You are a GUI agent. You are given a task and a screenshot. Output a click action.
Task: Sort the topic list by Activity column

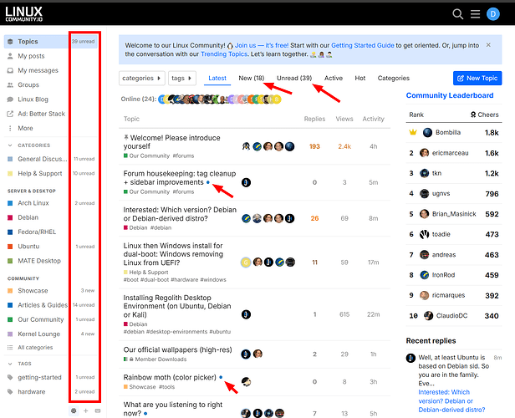pyautogui.click(x=373, y=119)
